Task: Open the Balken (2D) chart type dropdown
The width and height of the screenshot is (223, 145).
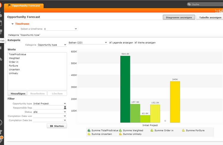Action: click(88, 43)
